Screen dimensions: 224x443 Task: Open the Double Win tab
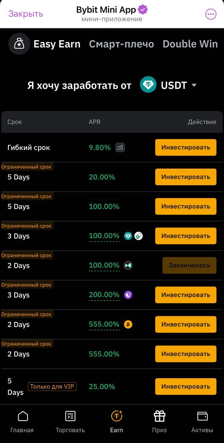[190, 44]
